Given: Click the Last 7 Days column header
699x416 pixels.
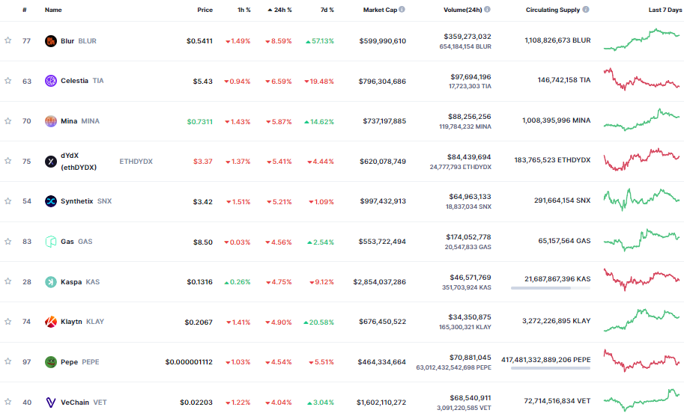Looking at the screenshot, I should (x=665, y=10).
